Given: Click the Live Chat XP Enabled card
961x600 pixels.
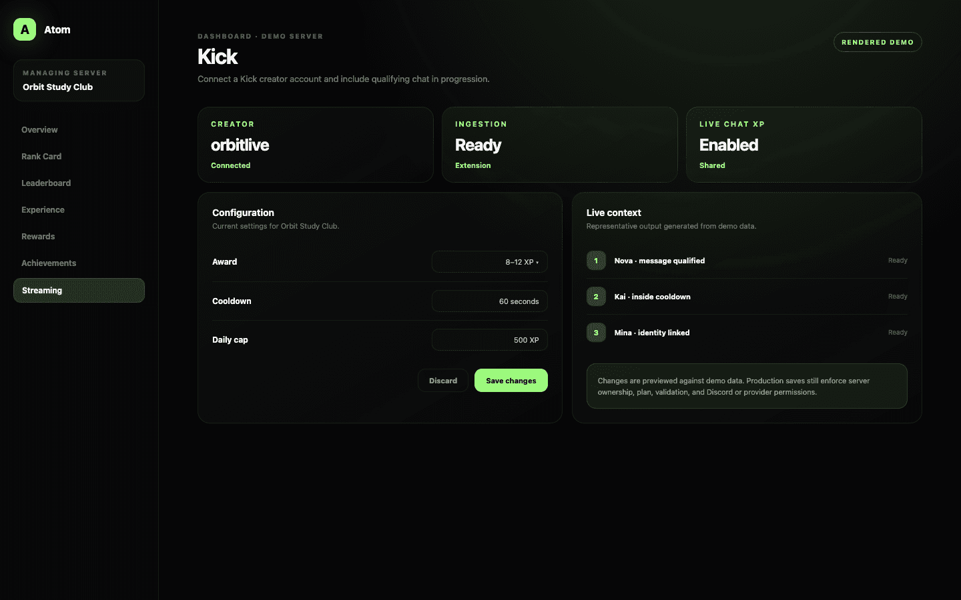Looking at the screenshot, I should [804, 145].
